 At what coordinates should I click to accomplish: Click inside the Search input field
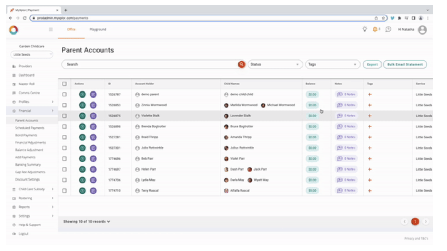coord(150,64)
